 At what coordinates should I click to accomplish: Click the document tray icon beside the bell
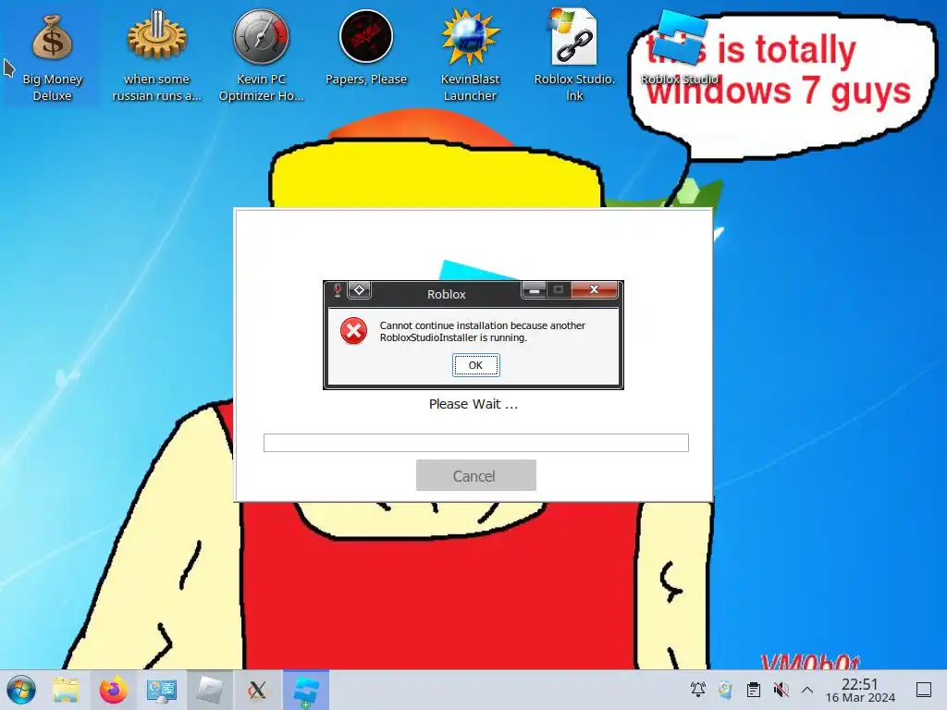(725, 690)
